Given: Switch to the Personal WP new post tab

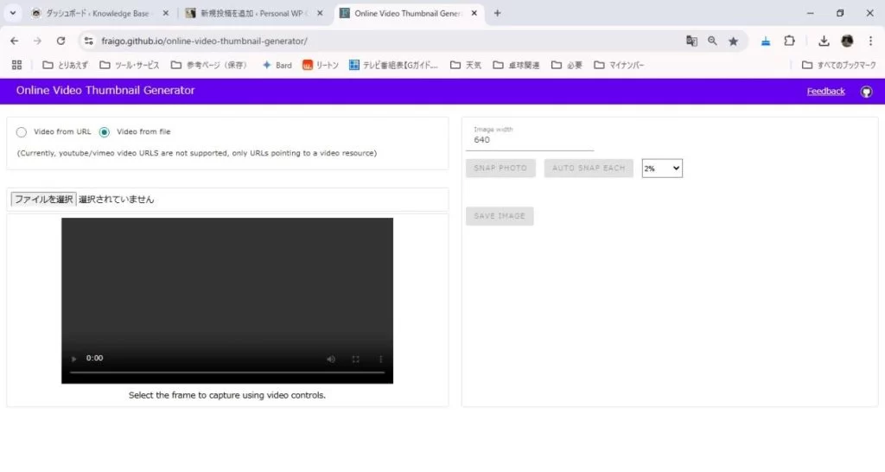Looking at the screenshot, I should pos(253,13).
